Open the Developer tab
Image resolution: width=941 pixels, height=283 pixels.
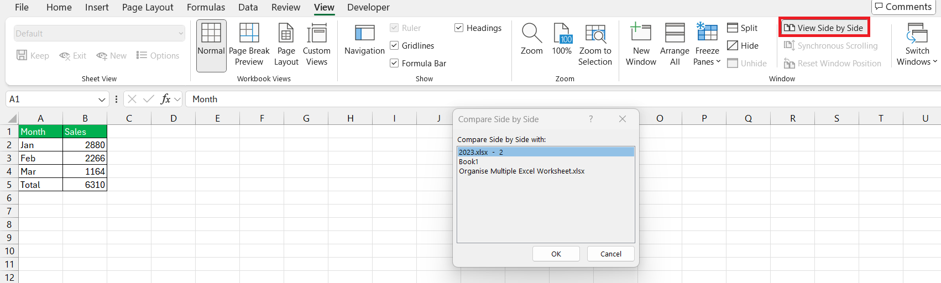pos(368,7)
